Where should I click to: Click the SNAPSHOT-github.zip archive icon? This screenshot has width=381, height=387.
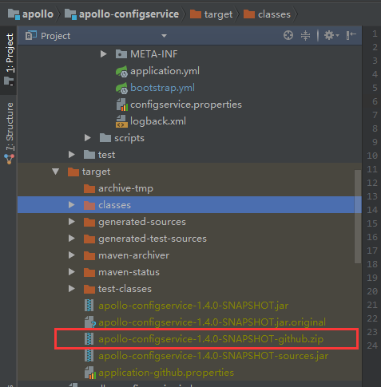coord(89,339)
